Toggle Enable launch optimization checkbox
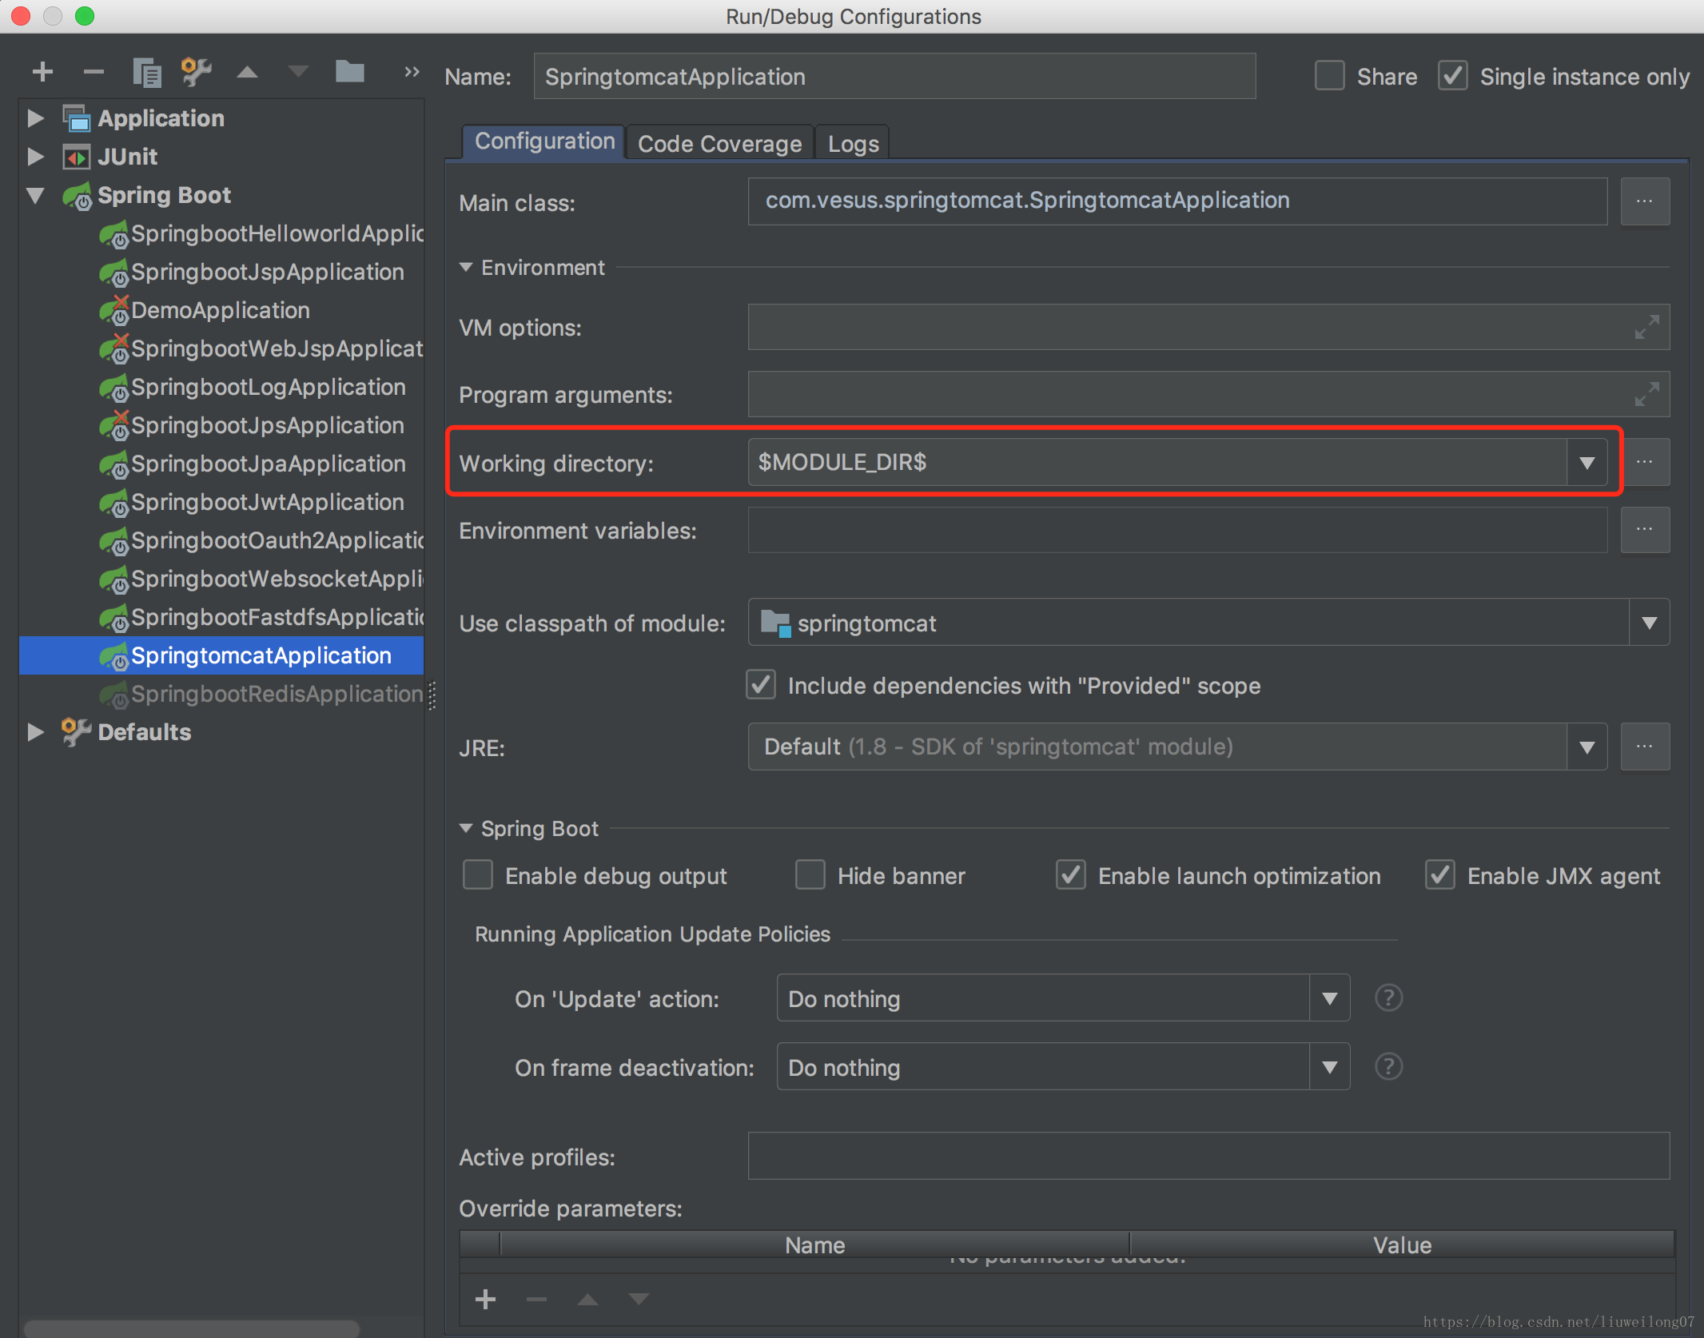Screen dimensions: 1704x1338 [x=1070, y=875]
